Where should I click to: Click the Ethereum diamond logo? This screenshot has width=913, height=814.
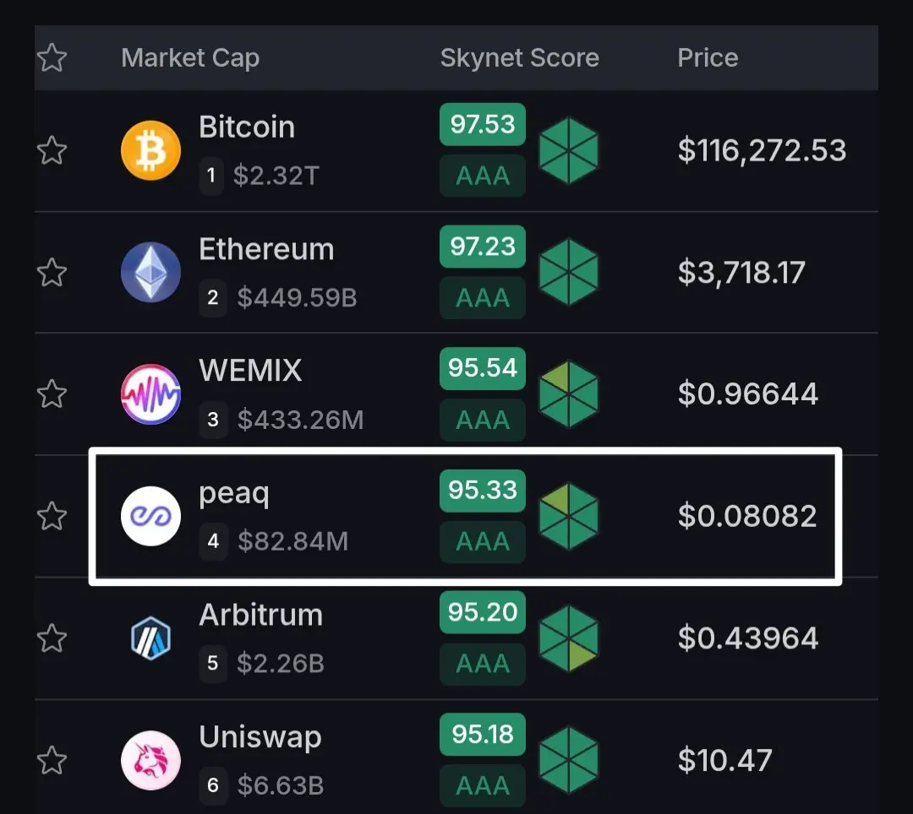click(150, 272)
